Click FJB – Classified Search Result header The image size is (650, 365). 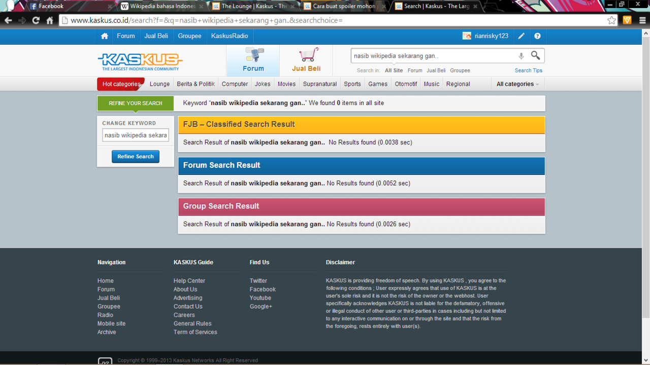pos(362,125)
